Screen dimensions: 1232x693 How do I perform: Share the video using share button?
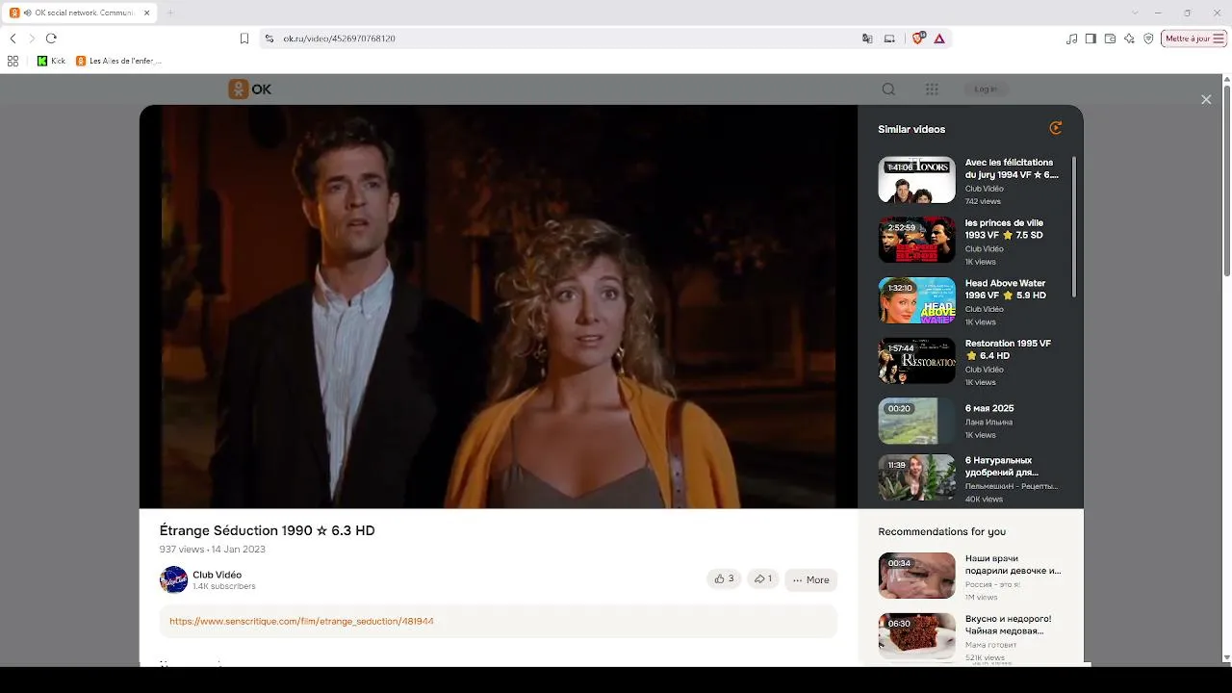pyautogui.click(x=762, y=578)
